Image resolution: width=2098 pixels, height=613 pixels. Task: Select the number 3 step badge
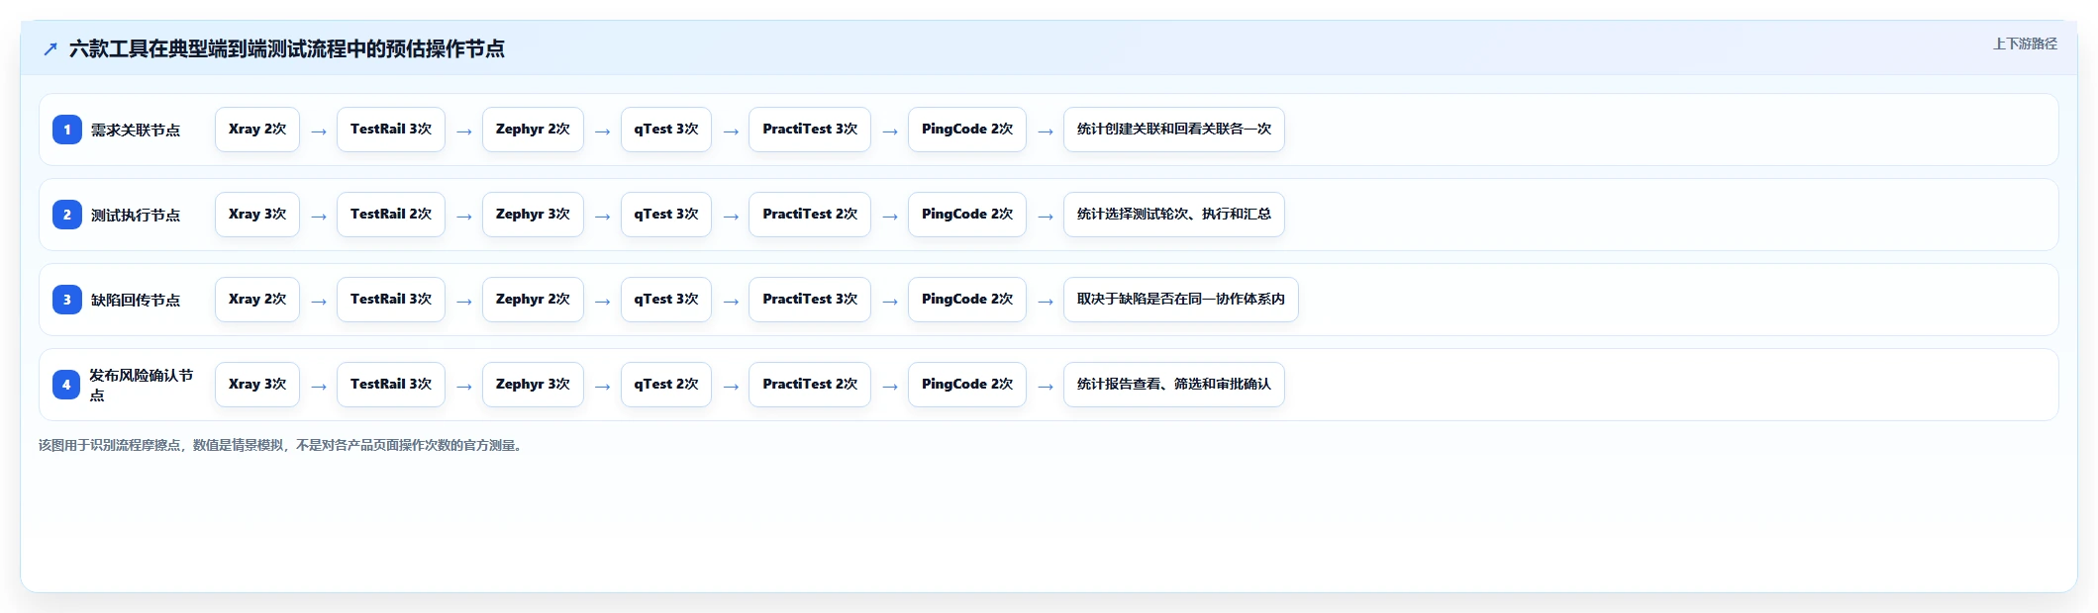point(67,300)
